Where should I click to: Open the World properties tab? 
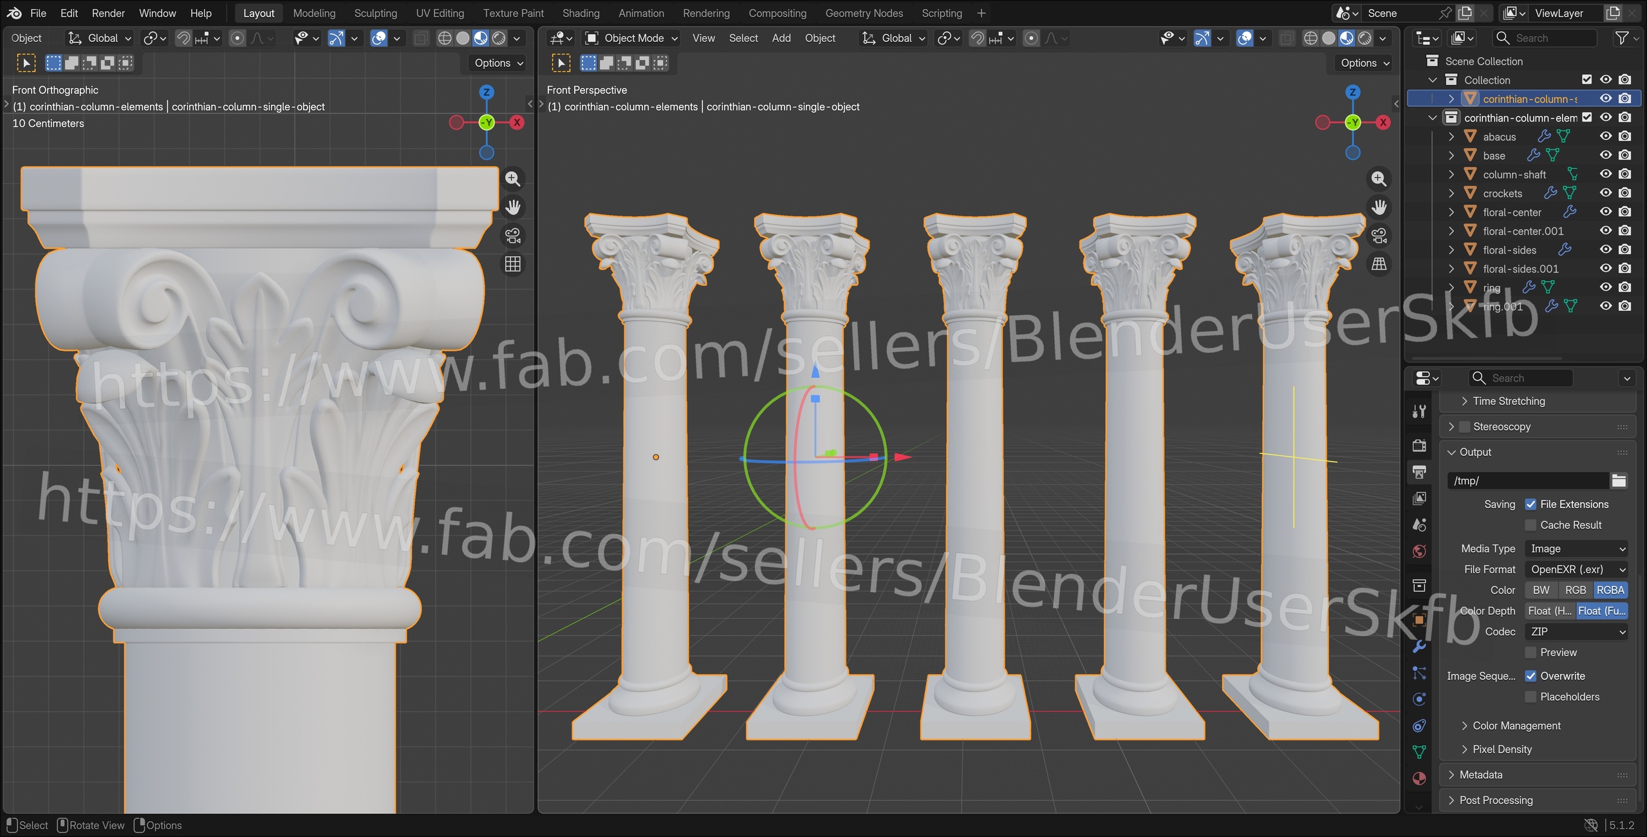(1419, 551)
